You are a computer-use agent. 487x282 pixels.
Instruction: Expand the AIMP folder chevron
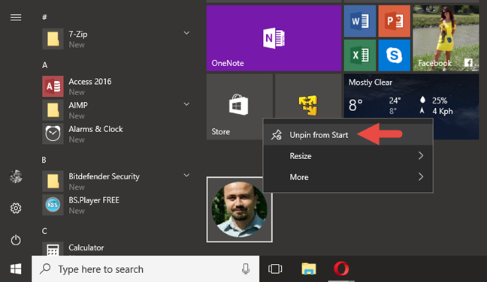(x=186, y=104)
